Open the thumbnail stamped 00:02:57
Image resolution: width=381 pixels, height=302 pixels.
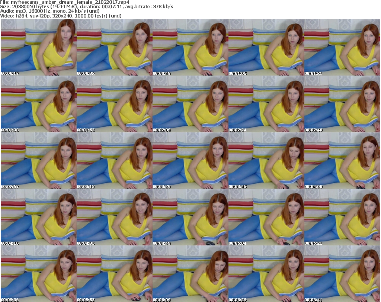point(39,161)
